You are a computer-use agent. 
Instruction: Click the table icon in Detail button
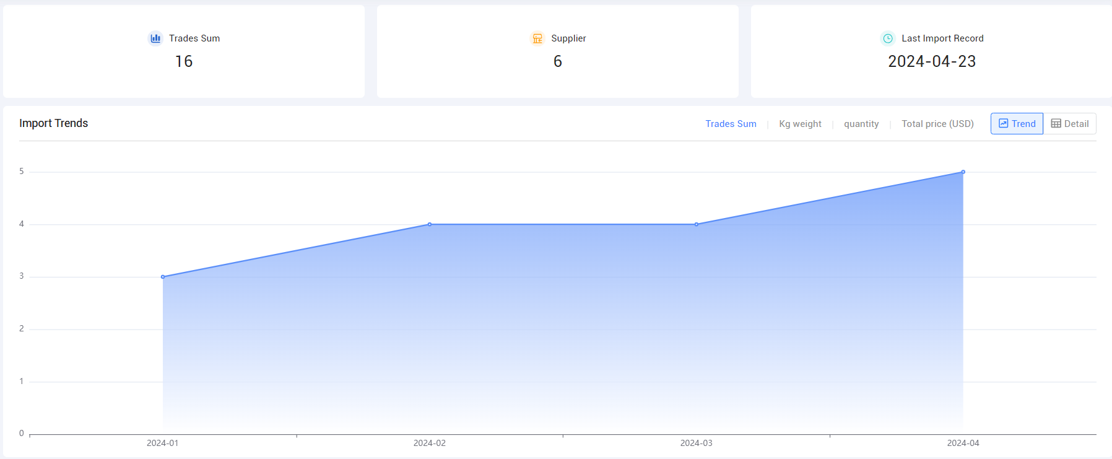tap(1056, 123)
